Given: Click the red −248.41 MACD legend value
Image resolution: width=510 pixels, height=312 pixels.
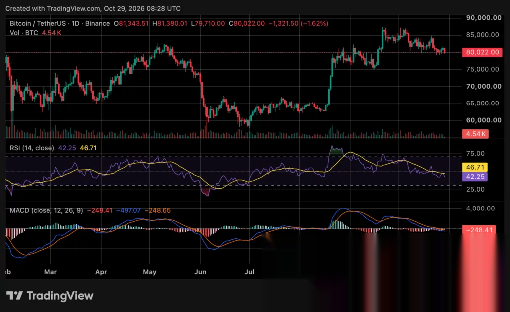Looking at the screenshot, I should pyautogui.click(x=100, y=210).
